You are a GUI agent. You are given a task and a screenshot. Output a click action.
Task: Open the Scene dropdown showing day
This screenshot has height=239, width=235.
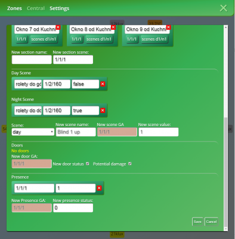pyautogui.click(x=33, y=132)
